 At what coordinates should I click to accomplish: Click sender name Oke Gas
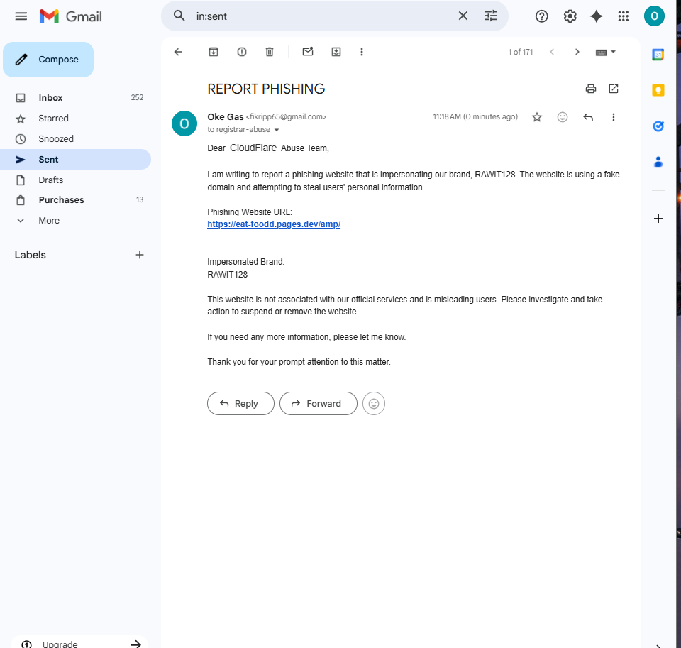click(225, 117)
